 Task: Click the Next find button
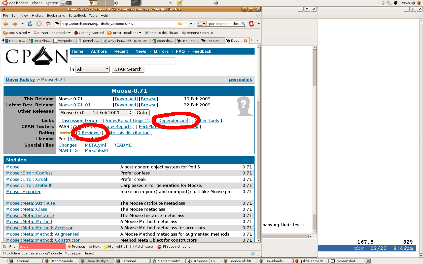95,247
